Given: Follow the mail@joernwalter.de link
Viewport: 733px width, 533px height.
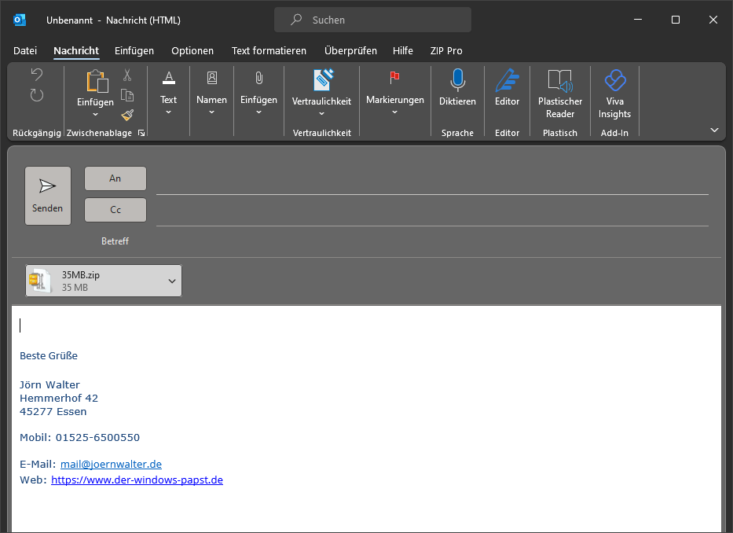Looking at the screenshot, I should pyautogui.click(x=111, y=464).
